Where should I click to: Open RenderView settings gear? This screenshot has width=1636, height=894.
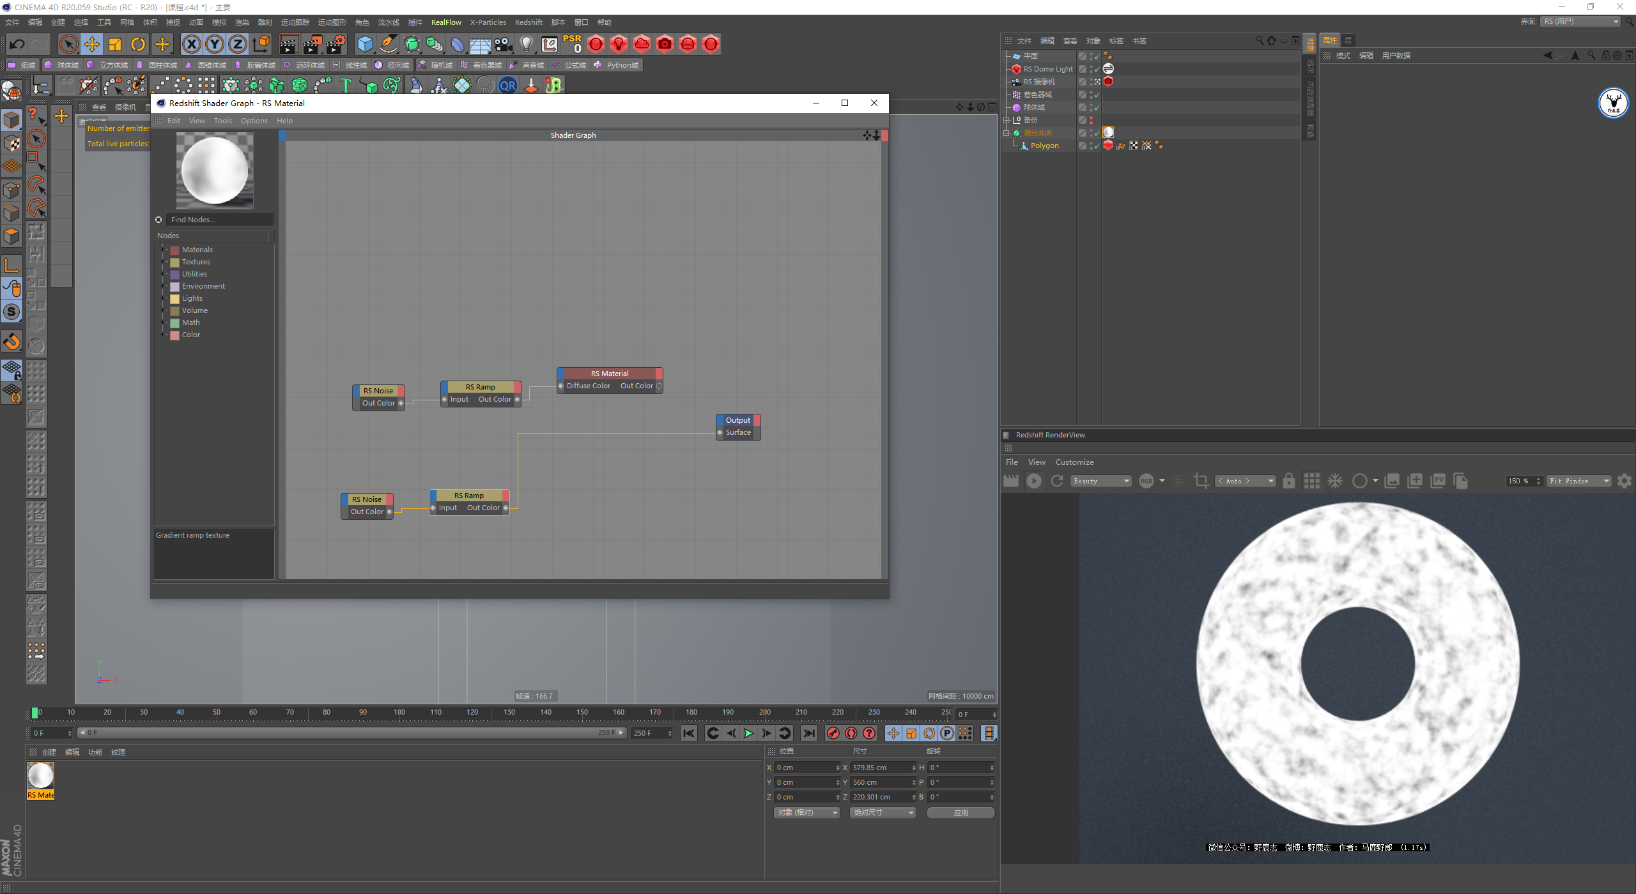(x=1624, y=481)
